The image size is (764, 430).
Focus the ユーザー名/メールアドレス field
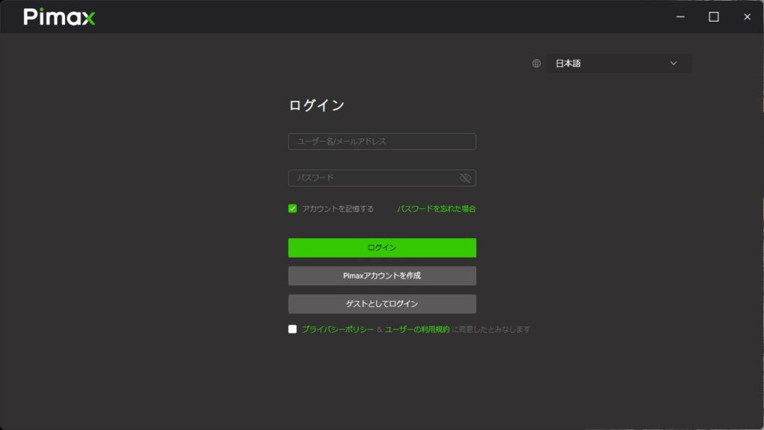point(382,141)
